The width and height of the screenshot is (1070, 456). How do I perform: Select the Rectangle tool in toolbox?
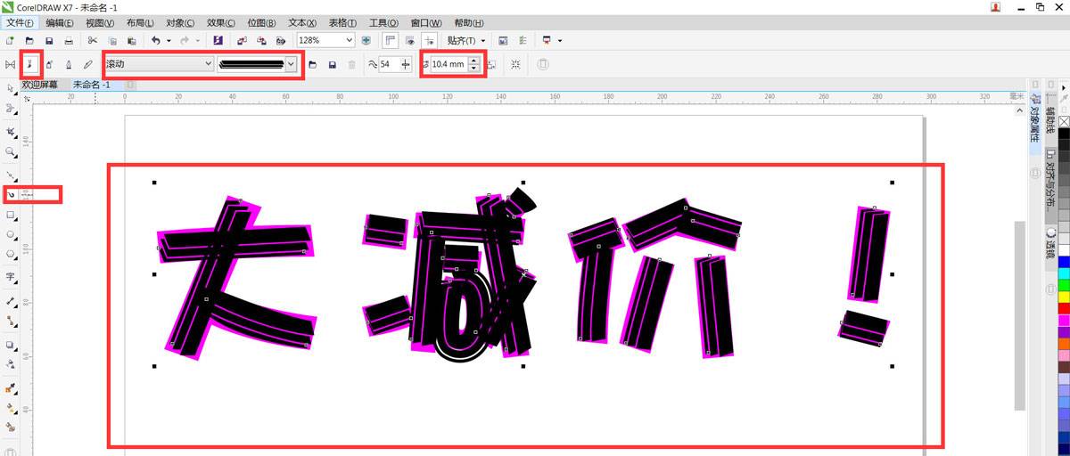(11, 216)
